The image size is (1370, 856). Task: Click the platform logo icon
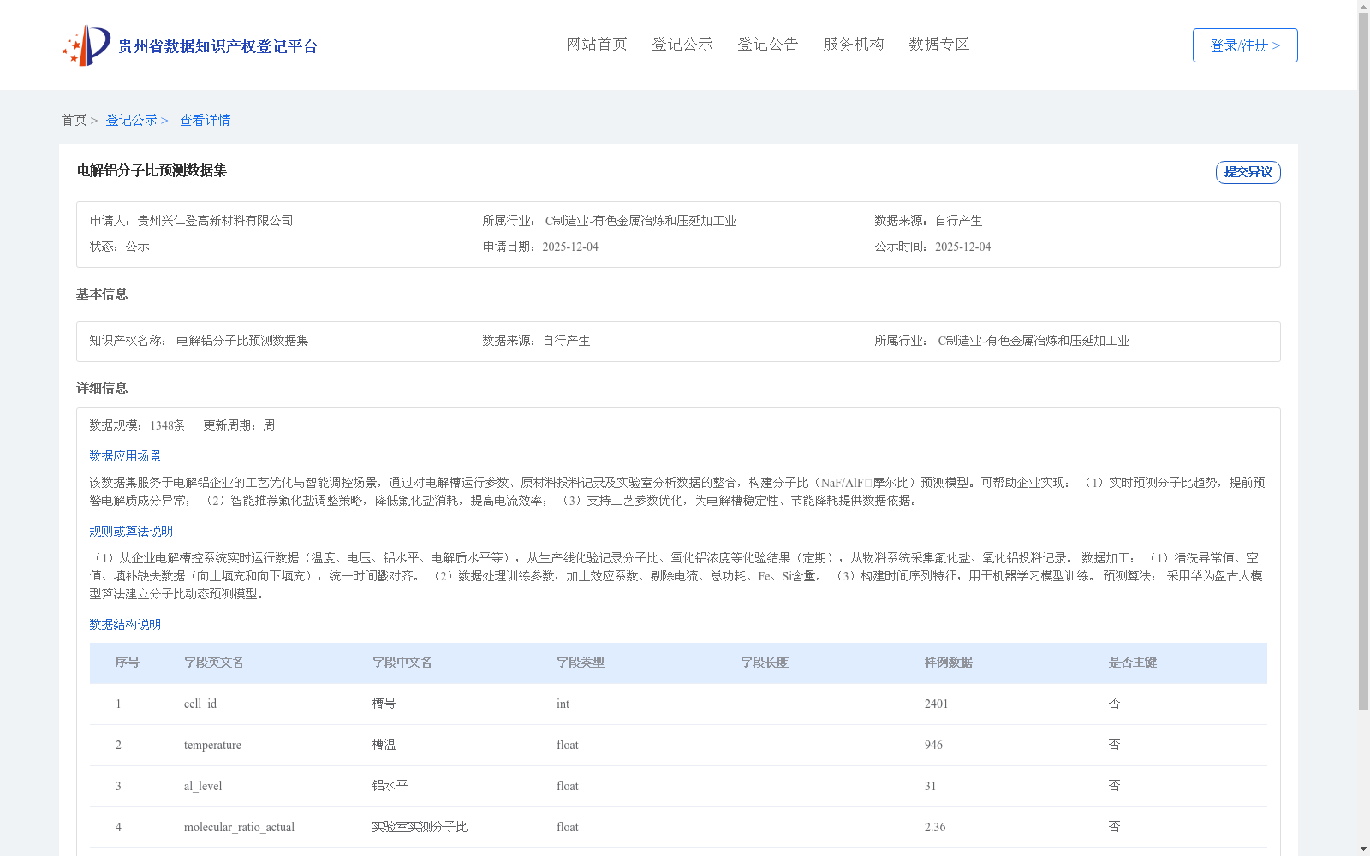coord(86,45)
